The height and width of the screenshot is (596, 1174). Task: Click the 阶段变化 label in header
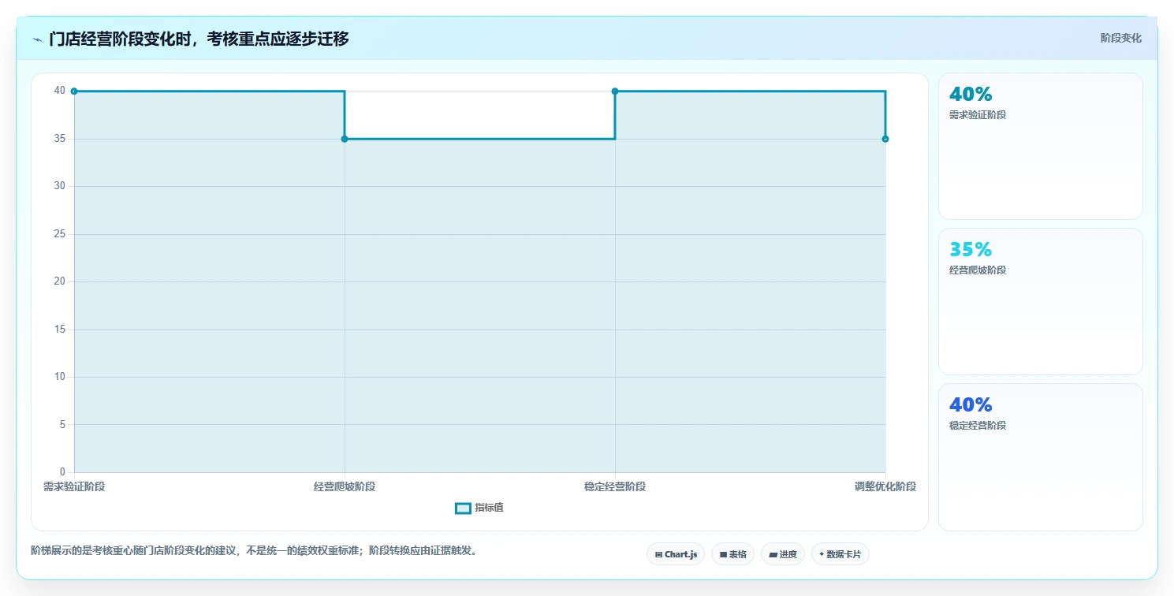click(1120, 38)
